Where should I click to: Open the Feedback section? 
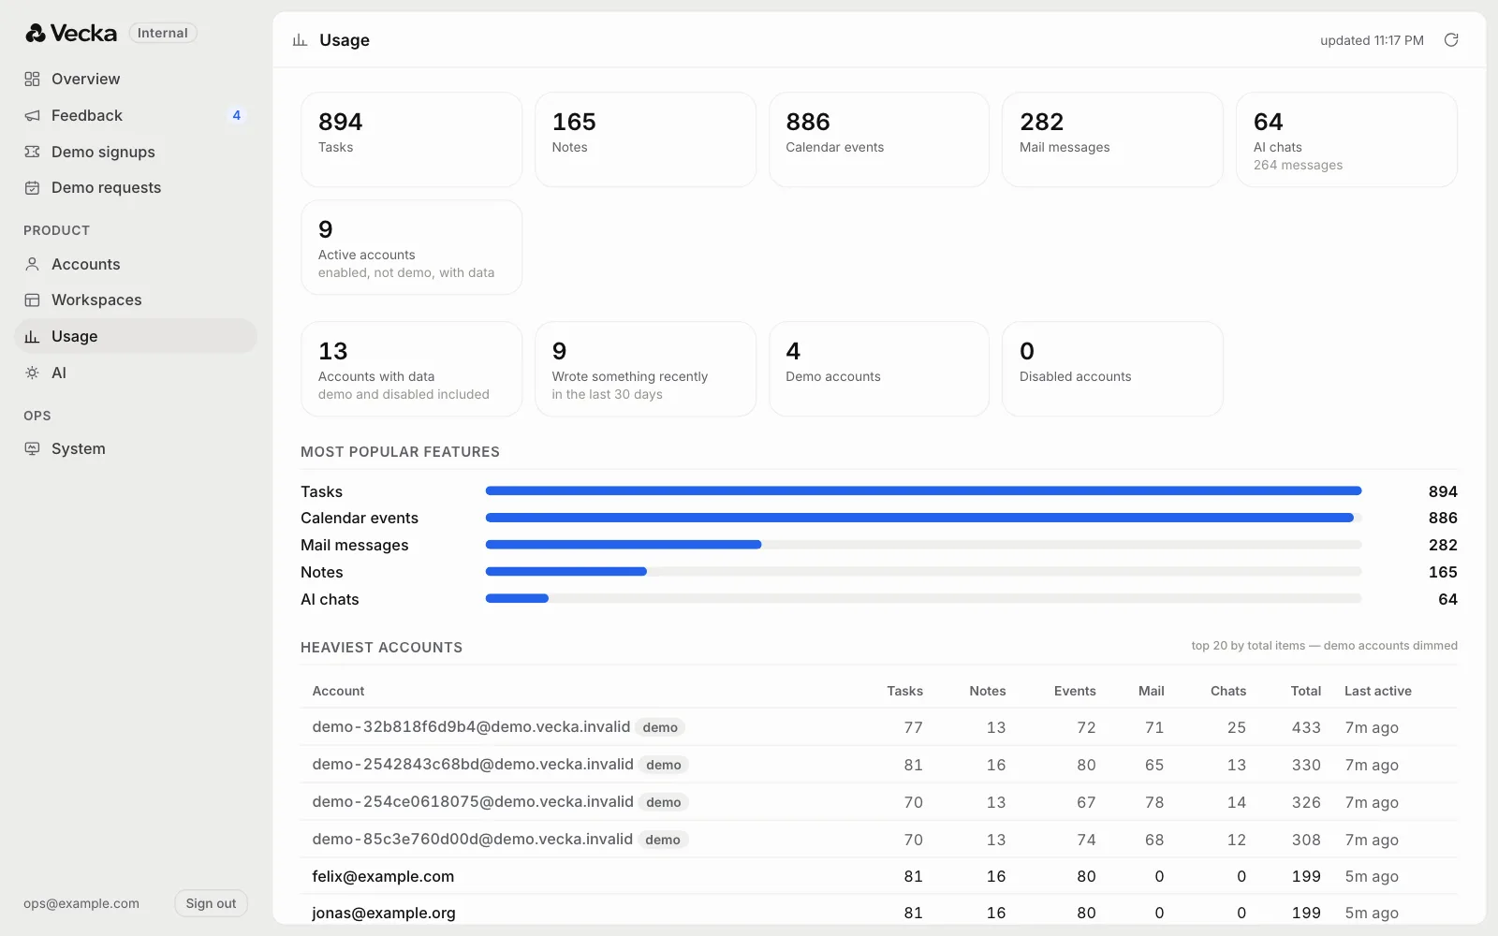point(136,115)
